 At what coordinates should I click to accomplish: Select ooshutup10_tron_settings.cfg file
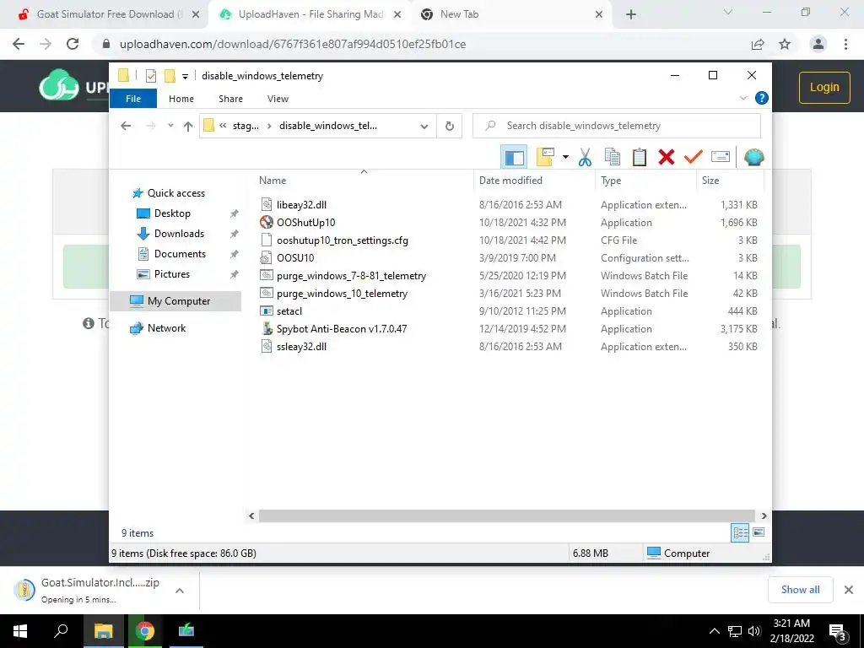[x=343, y=240]
